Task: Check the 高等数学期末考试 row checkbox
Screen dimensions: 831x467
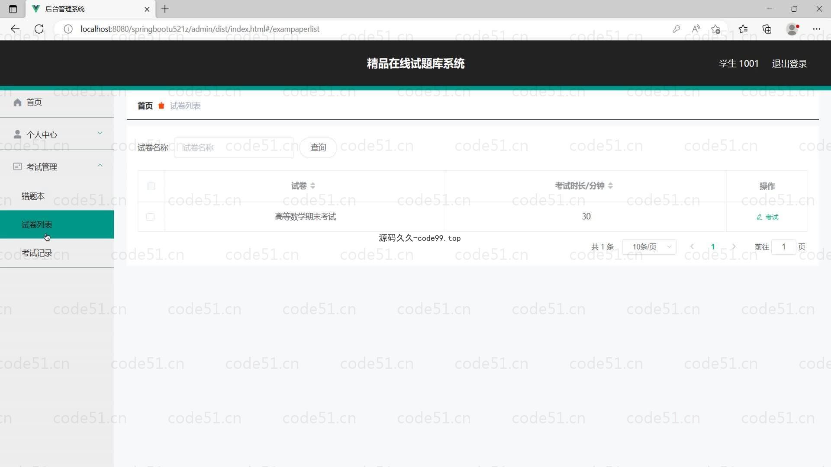Action: (x=150, y=217)
